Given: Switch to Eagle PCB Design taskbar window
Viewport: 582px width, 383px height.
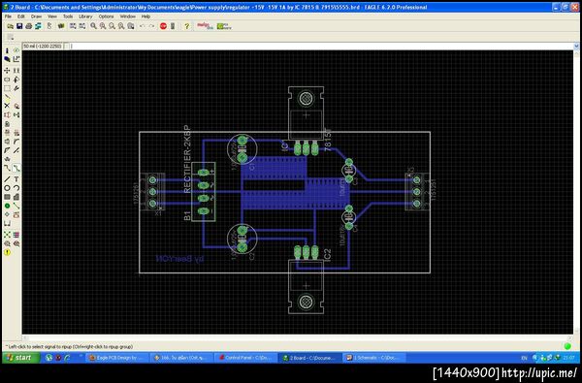Looking at the screenshot, I should click(117, 358).
